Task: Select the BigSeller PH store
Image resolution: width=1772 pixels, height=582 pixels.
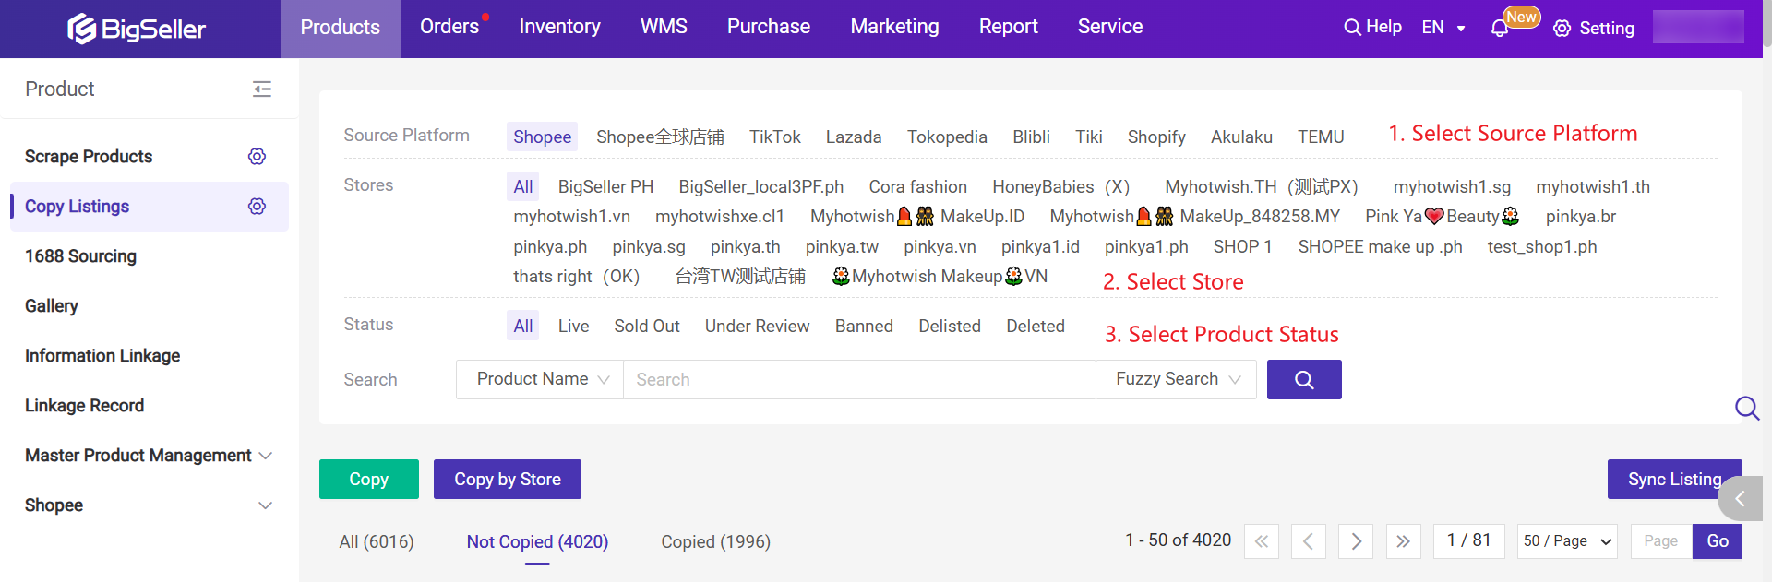Action: click(605, 186)
